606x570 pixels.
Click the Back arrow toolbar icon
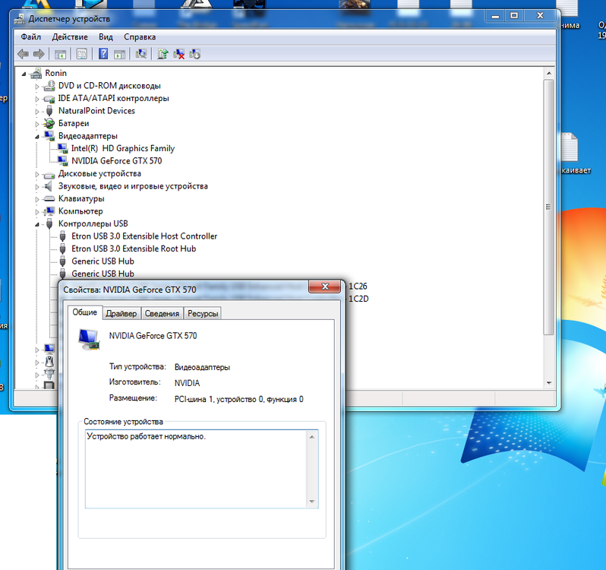pyautogui.click(x=23, y=54)
